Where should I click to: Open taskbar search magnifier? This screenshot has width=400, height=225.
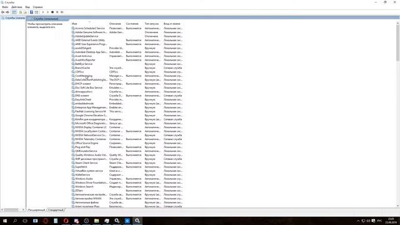tap(15, 221)
